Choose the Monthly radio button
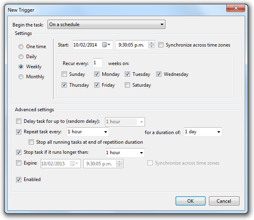Image resolution: width=254 pixels, height=220 pixels. coord(21,77)
